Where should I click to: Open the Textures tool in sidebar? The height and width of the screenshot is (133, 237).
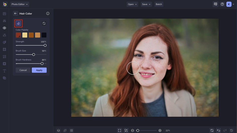[x=4, y=78]
